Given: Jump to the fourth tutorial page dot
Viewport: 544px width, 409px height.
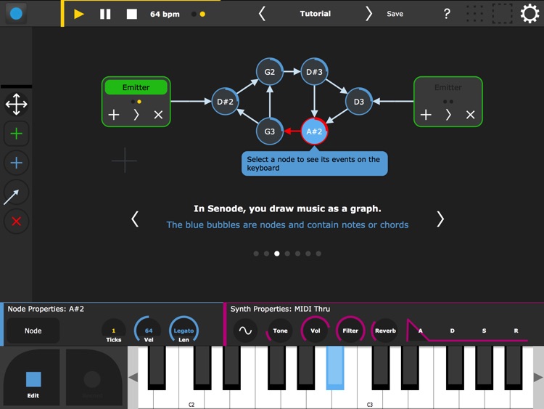Looking at the screenshot, I should point(287,254).
